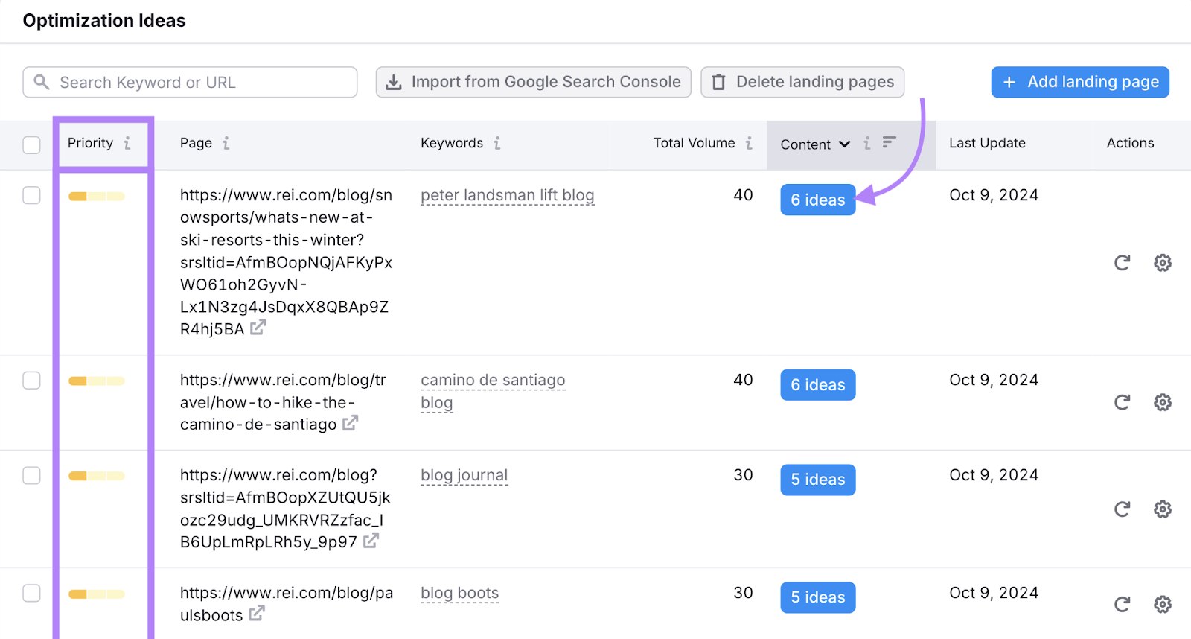
Task: Expand the 'peter landsman lift blog' keyword
Action: [507, 195]
